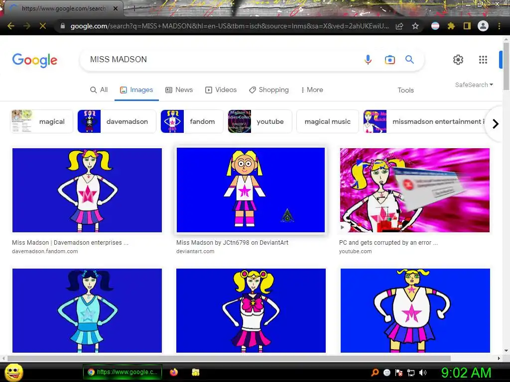510x382 pixels.
Task: Open the davemadson.fandom.com Miss Madson thumbnail
Action: pos(87,190)
